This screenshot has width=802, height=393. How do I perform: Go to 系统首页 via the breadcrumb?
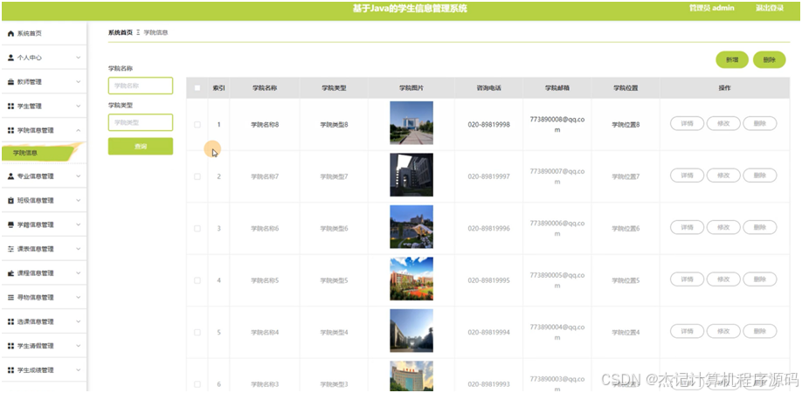(x=121, y=32)
